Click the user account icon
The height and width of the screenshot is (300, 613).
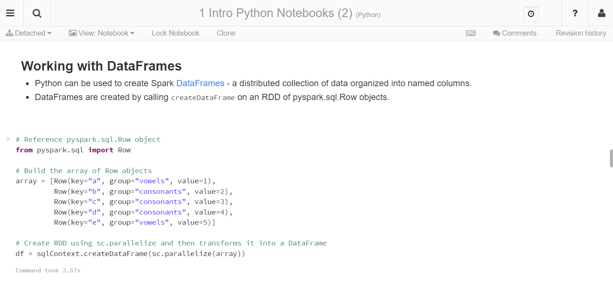pos(601,13)
